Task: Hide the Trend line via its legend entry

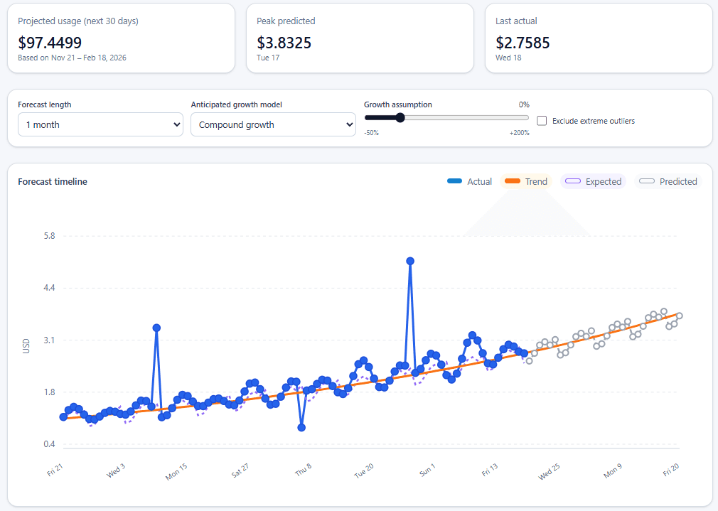Action: coord(526,181)
